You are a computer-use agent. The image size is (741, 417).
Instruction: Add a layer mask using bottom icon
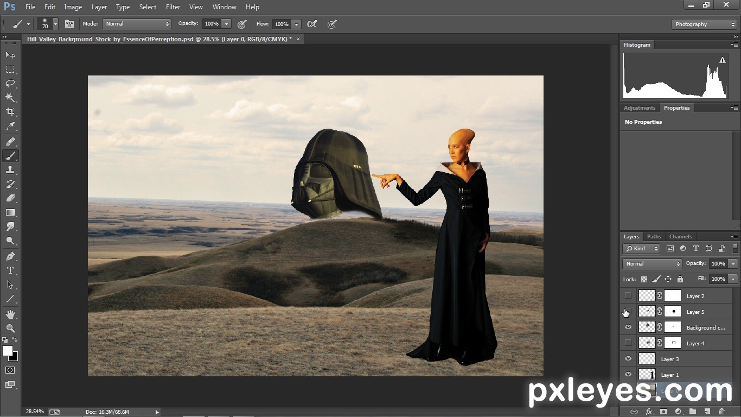(663, 412)
